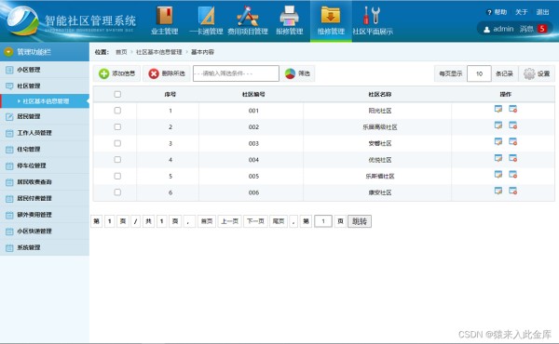
Task: Open 一卡通管理 in the top navigation
Action: tap(207, 20)
